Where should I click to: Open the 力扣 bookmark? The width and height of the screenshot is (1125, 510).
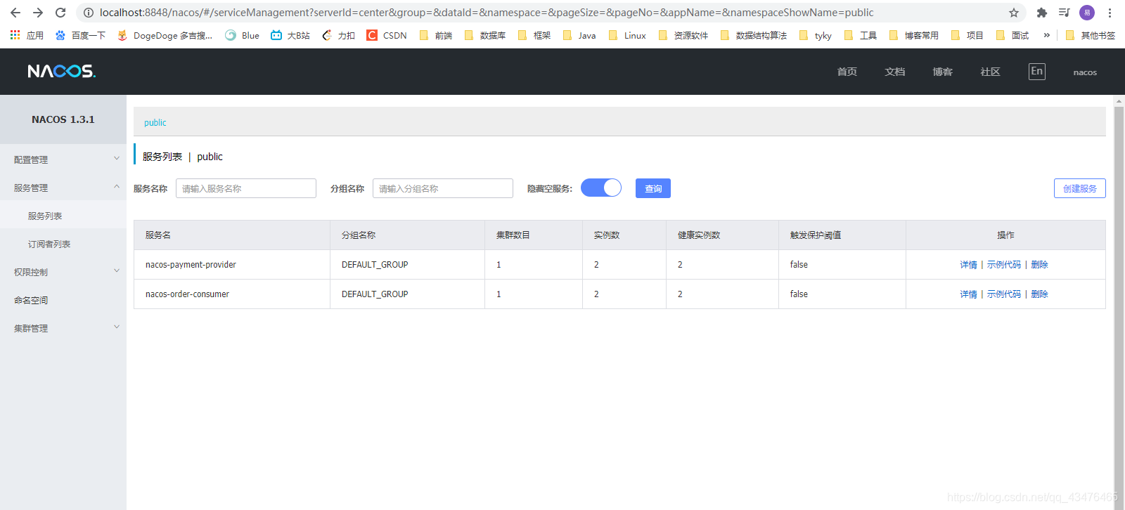tap(338, 35)
